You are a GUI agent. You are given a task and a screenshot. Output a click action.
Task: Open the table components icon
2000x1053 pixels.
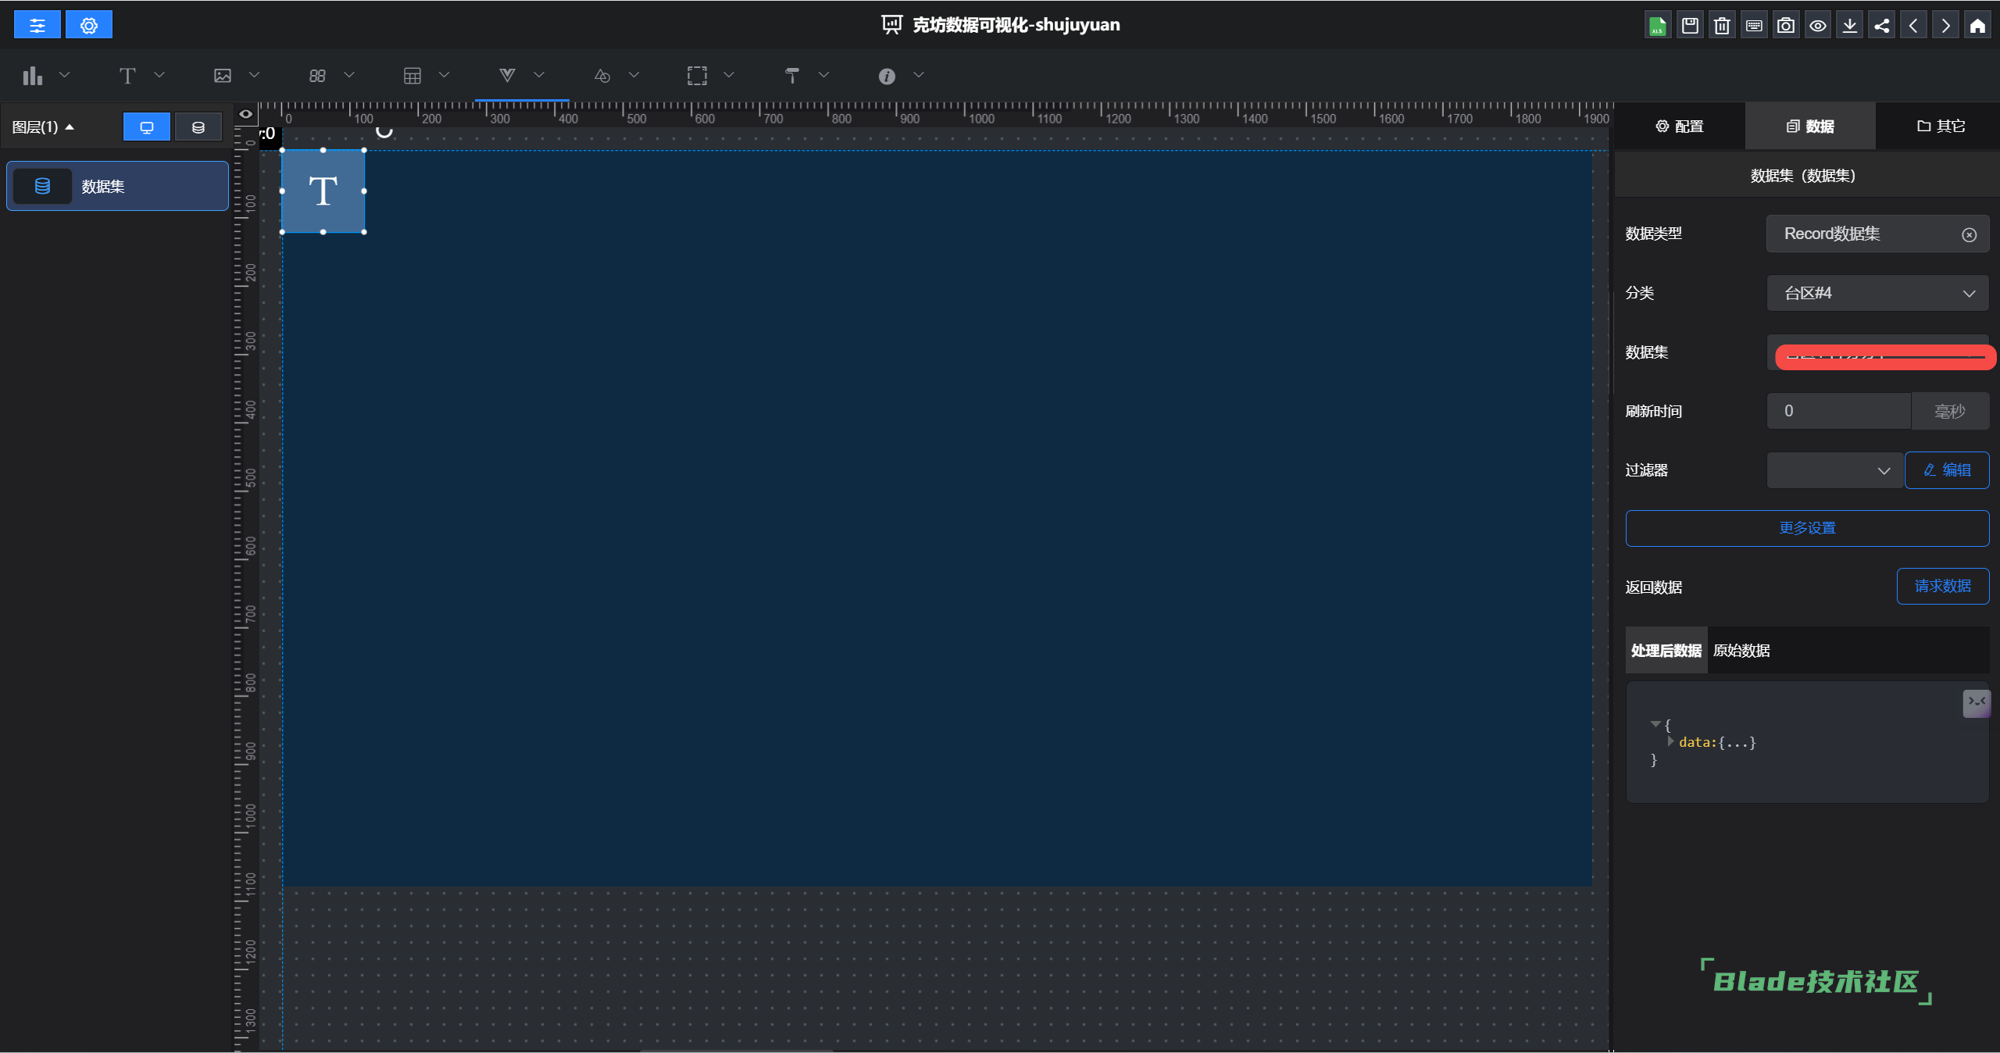pyautogui.click(x=412, y=76)
